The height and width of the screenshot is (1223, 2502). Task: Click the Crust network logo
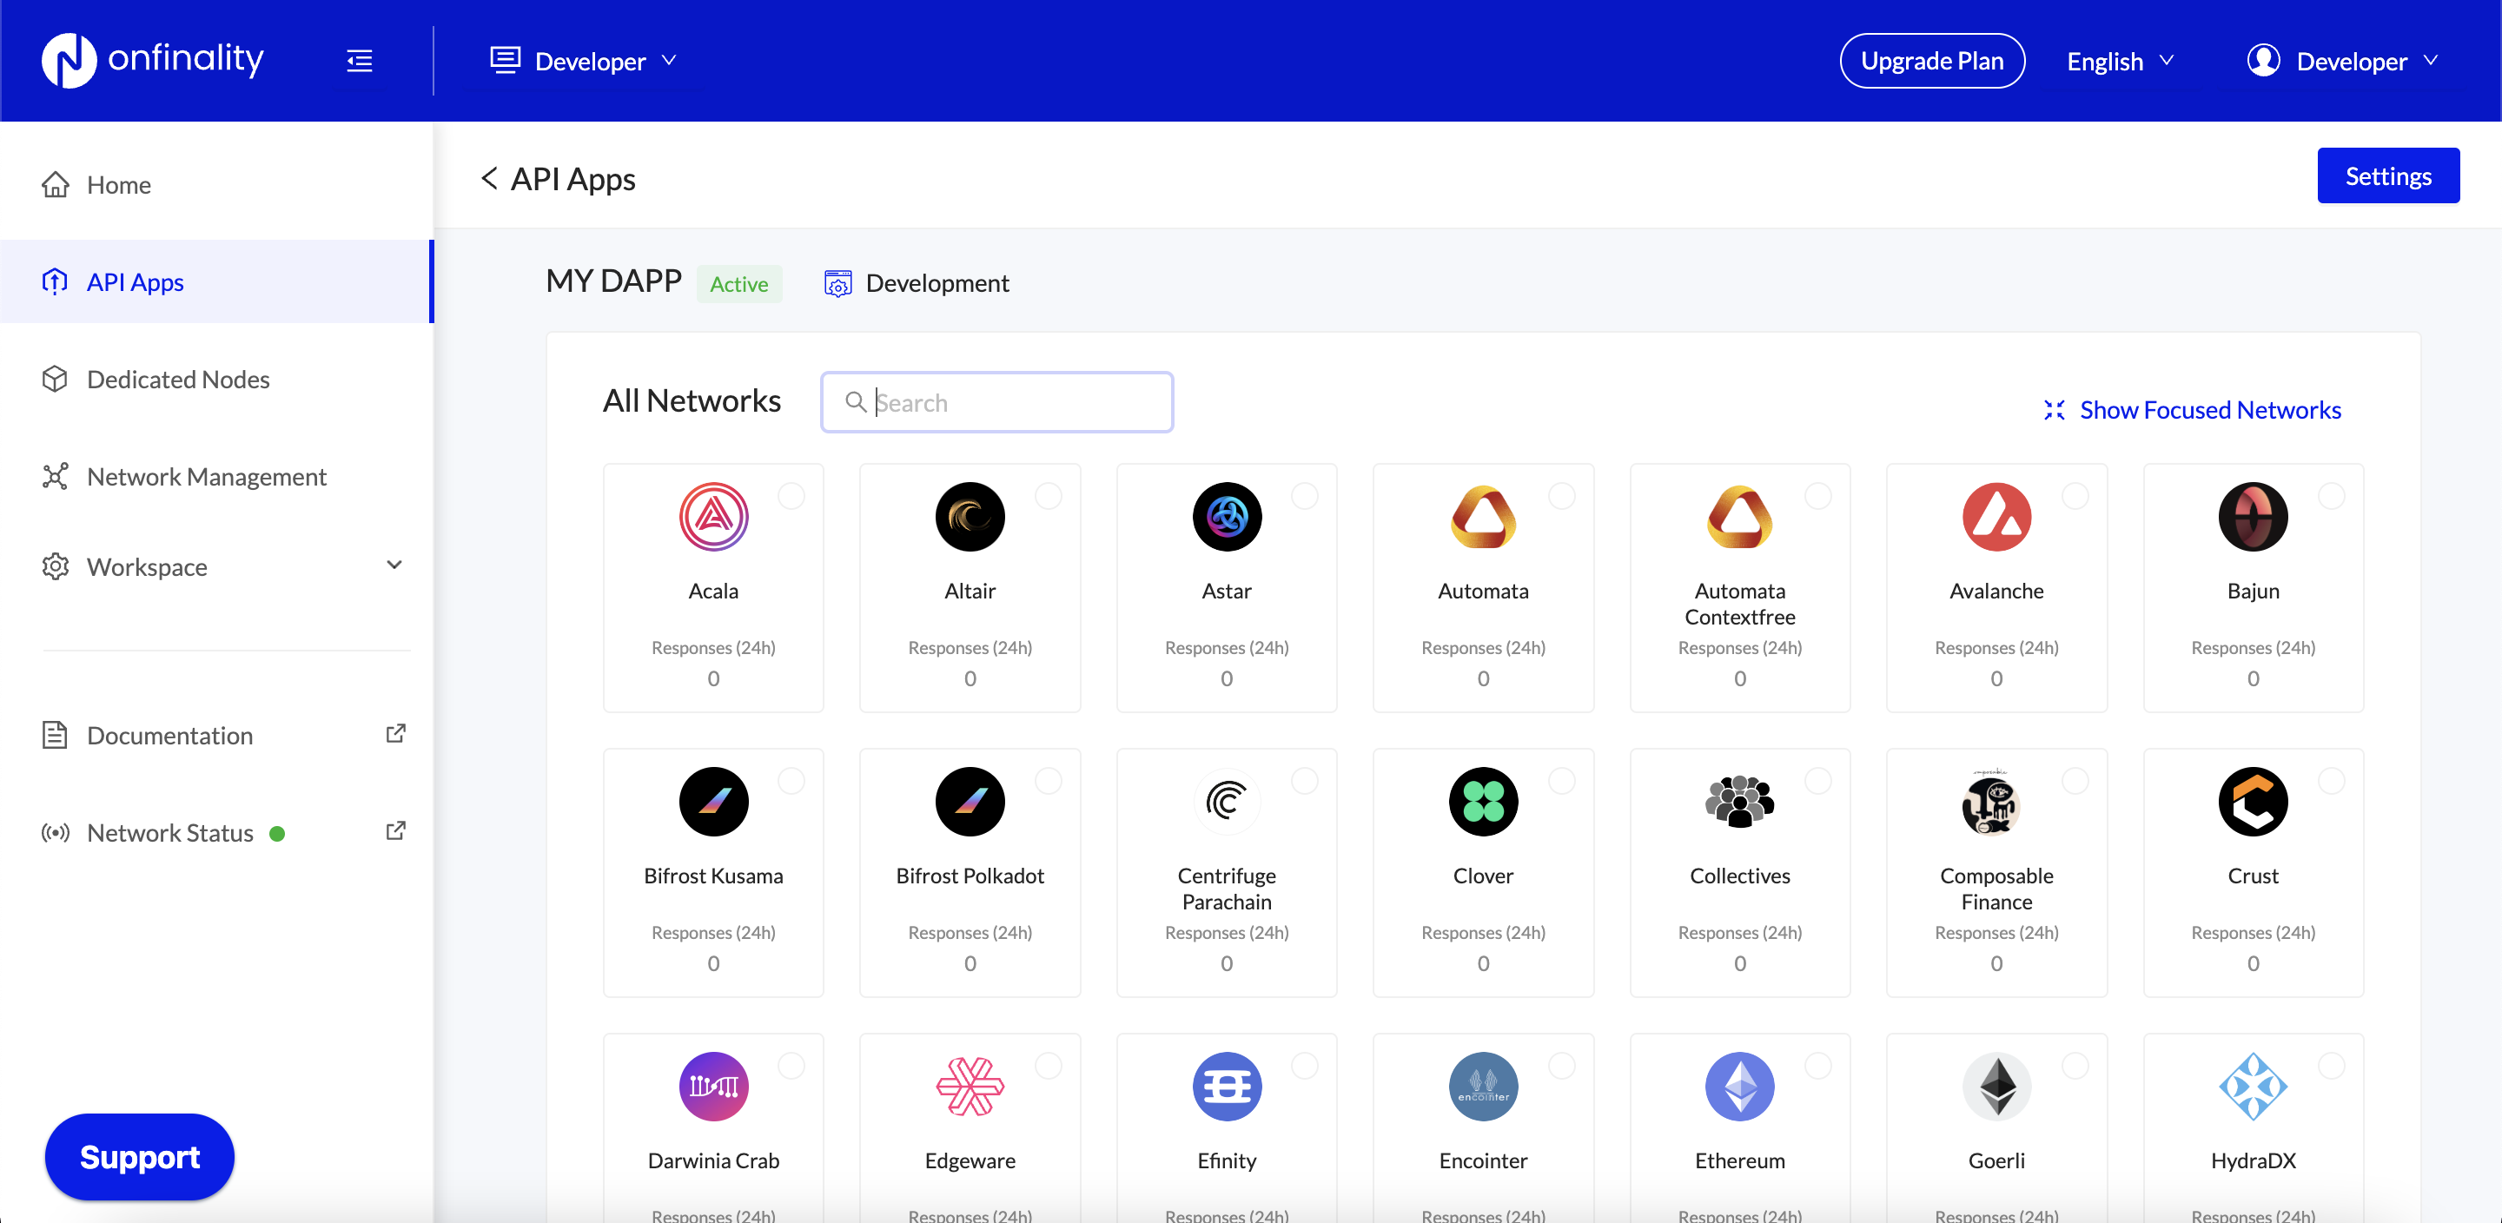[2253, 802]
